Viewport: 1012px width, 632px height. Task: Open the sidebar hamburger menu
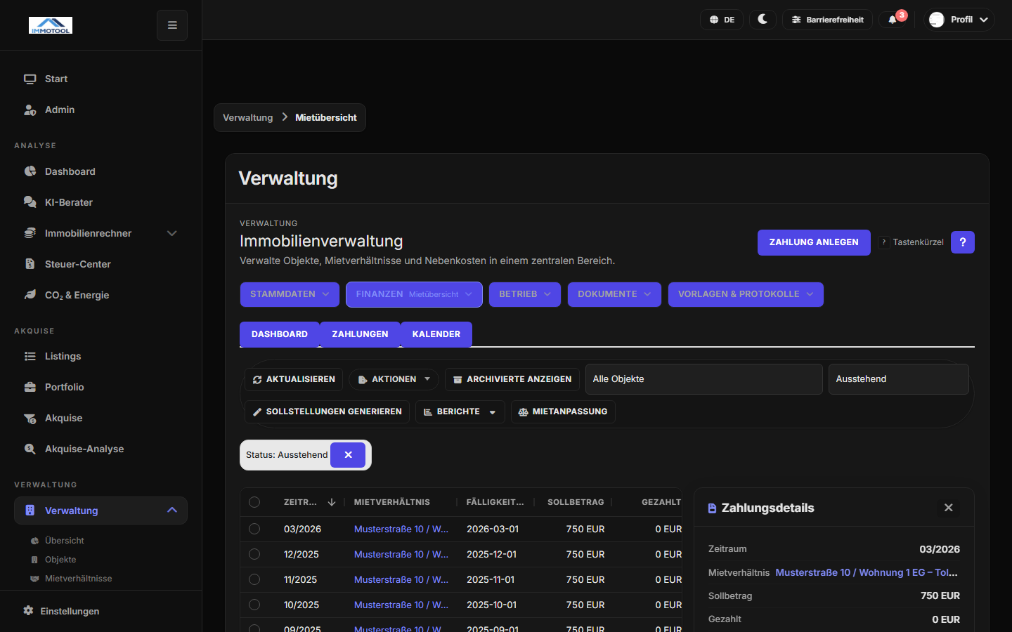pyautogui.click(x=172, y=25)
